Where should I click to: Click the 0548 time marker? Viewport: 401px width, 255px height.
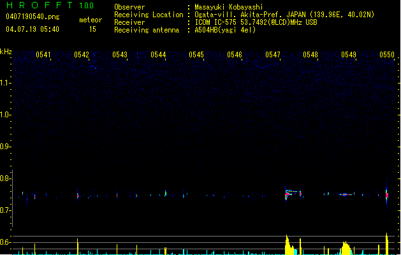click(x=310, y=55)
